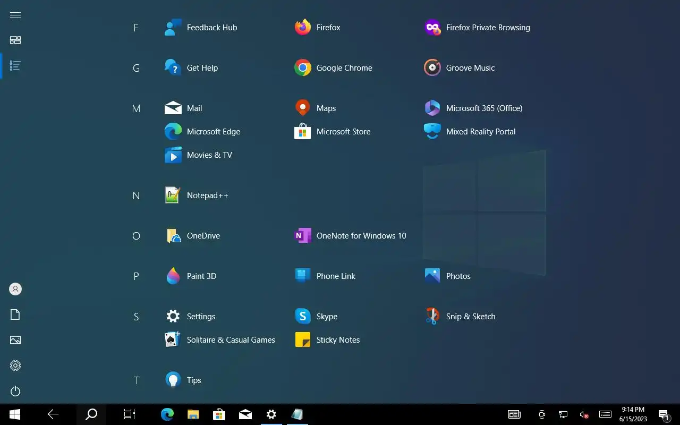Open Maps app
680x425 pixels.
315,108
